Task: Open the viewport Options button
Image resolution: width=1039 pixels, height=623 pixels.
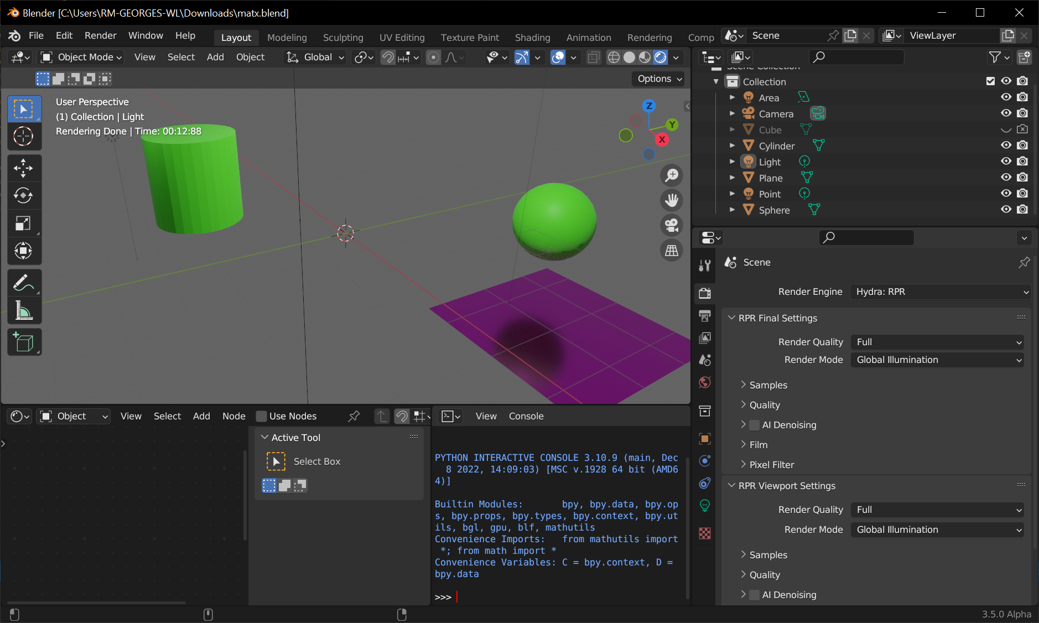Action: coord(658,79)
